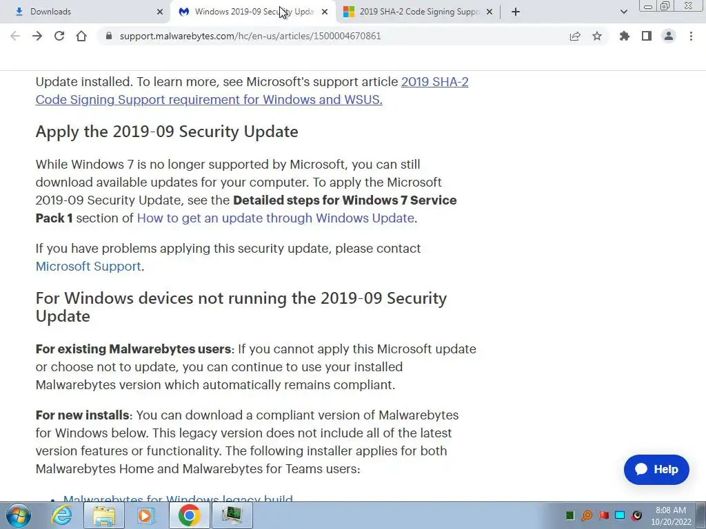Open Action Center red flag icon
Image resolution: width=706 pixels, height=529 pixels.
[603, 515]
